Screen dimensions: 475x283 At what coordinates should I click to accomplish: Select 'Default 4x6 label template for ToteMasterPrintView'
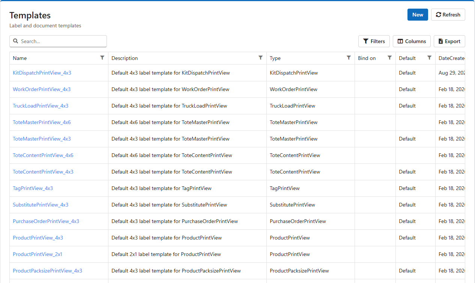click(170, 122)
